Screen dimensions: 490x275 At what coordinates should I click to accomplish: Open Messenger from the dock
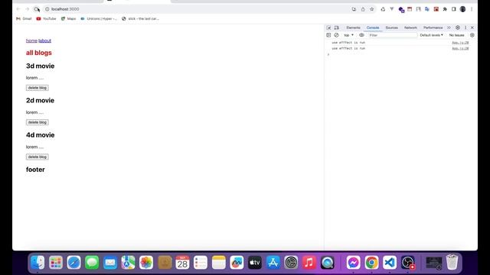[354, 263]
